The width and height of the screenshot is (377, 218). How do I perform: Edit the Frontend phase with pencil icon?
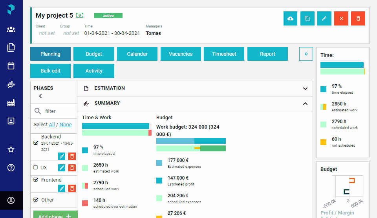(x=62, y=189)
